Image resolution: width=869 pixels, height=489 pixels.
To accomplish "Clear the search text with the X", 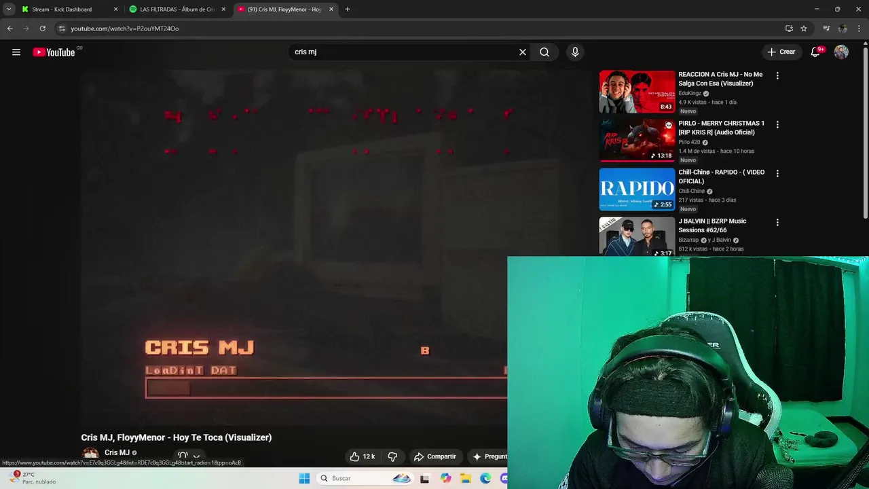I will pos(523,52).
